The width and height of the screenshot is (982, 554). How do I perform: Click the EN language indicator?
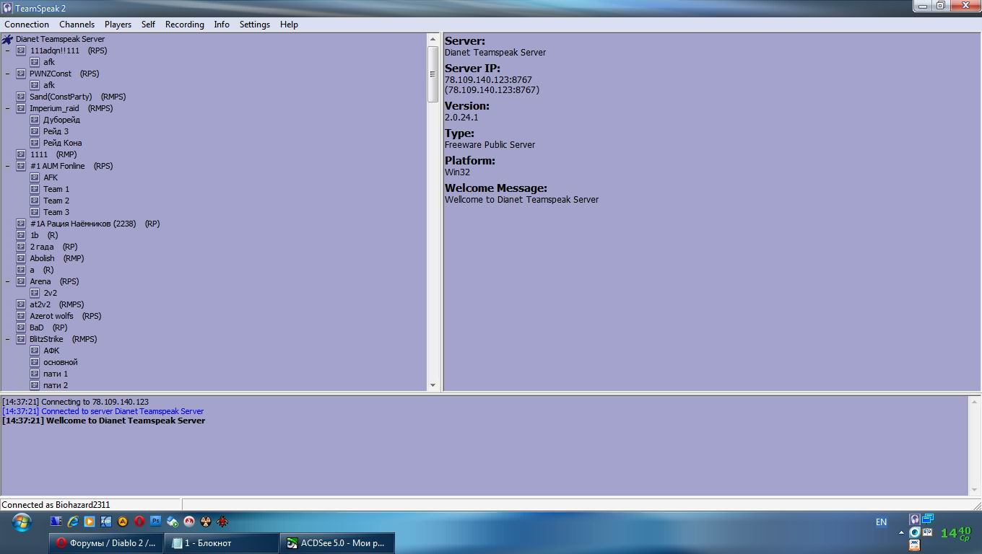tap(881, 522)
